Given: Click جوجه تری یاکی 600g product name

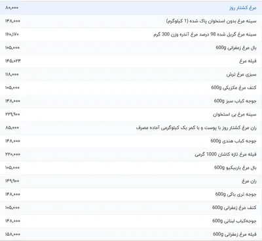Looking at the screenshot, I should click(236, 194).
